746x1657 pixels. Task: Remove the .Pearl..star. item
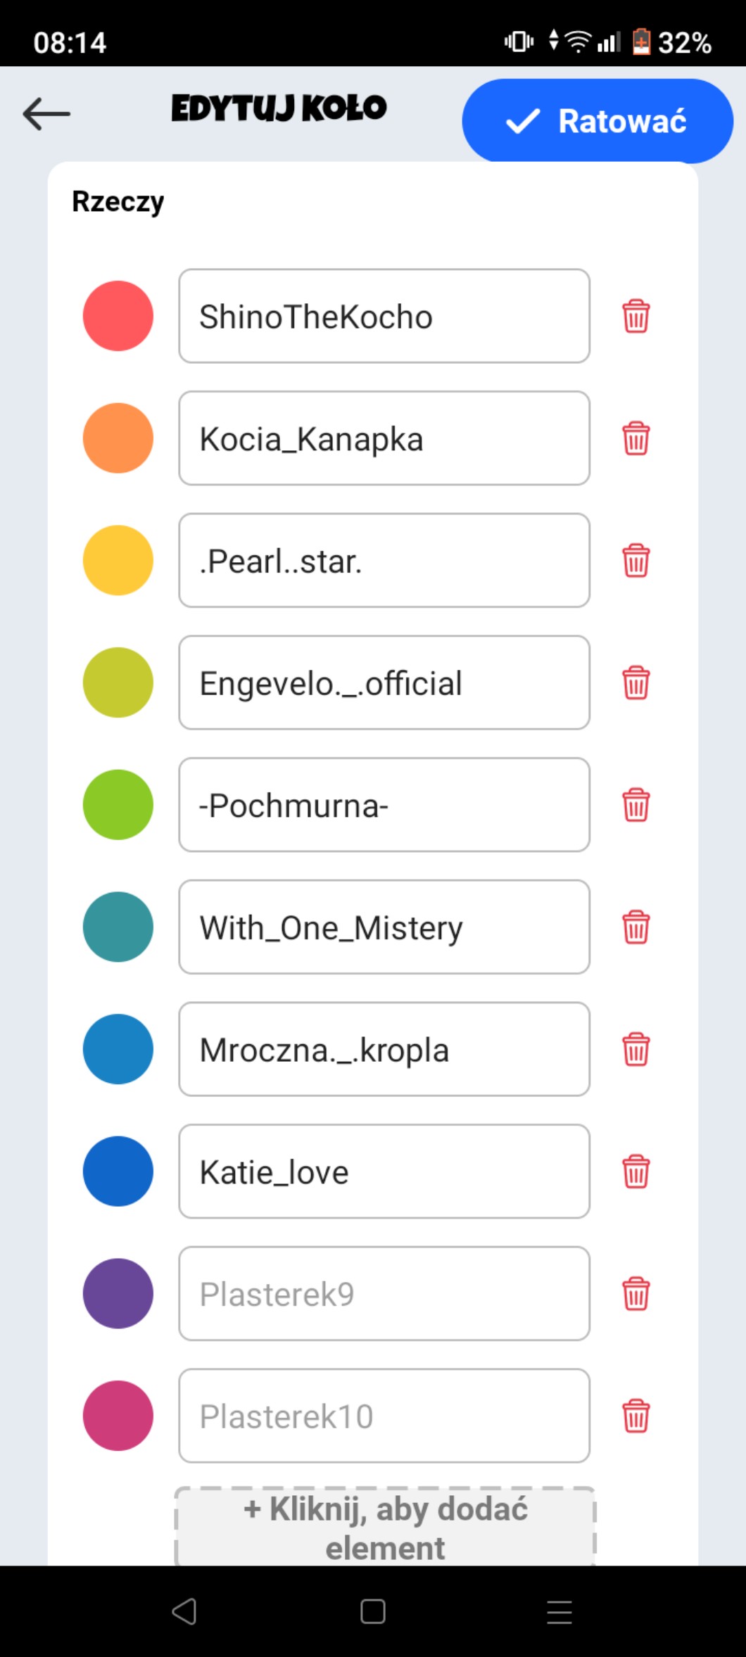[x=636, y=561]
